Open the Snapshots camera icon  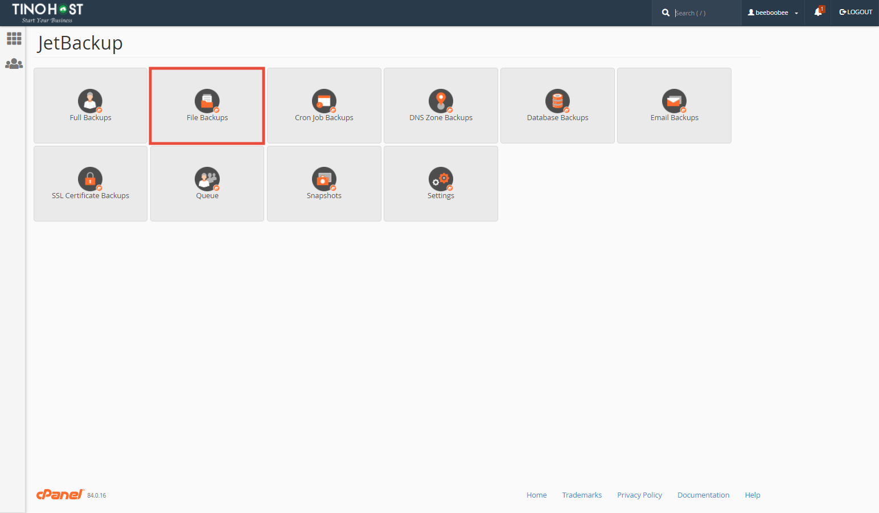click(x=324, y=179)
